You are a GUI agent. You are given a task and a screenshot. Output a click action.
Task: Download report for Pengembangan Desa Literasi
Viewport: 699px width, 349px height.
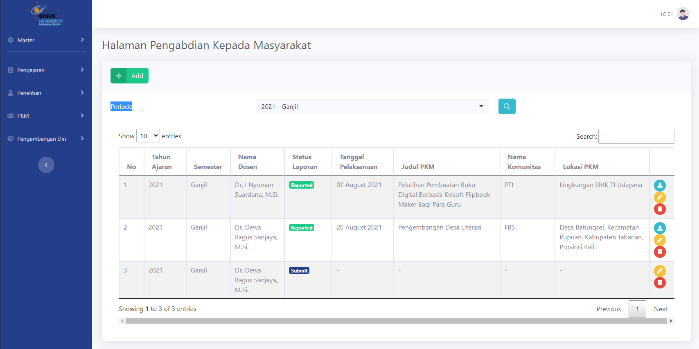tap(660, 228)
